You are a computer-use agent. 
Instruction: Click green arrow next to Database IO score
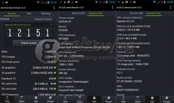55,78
